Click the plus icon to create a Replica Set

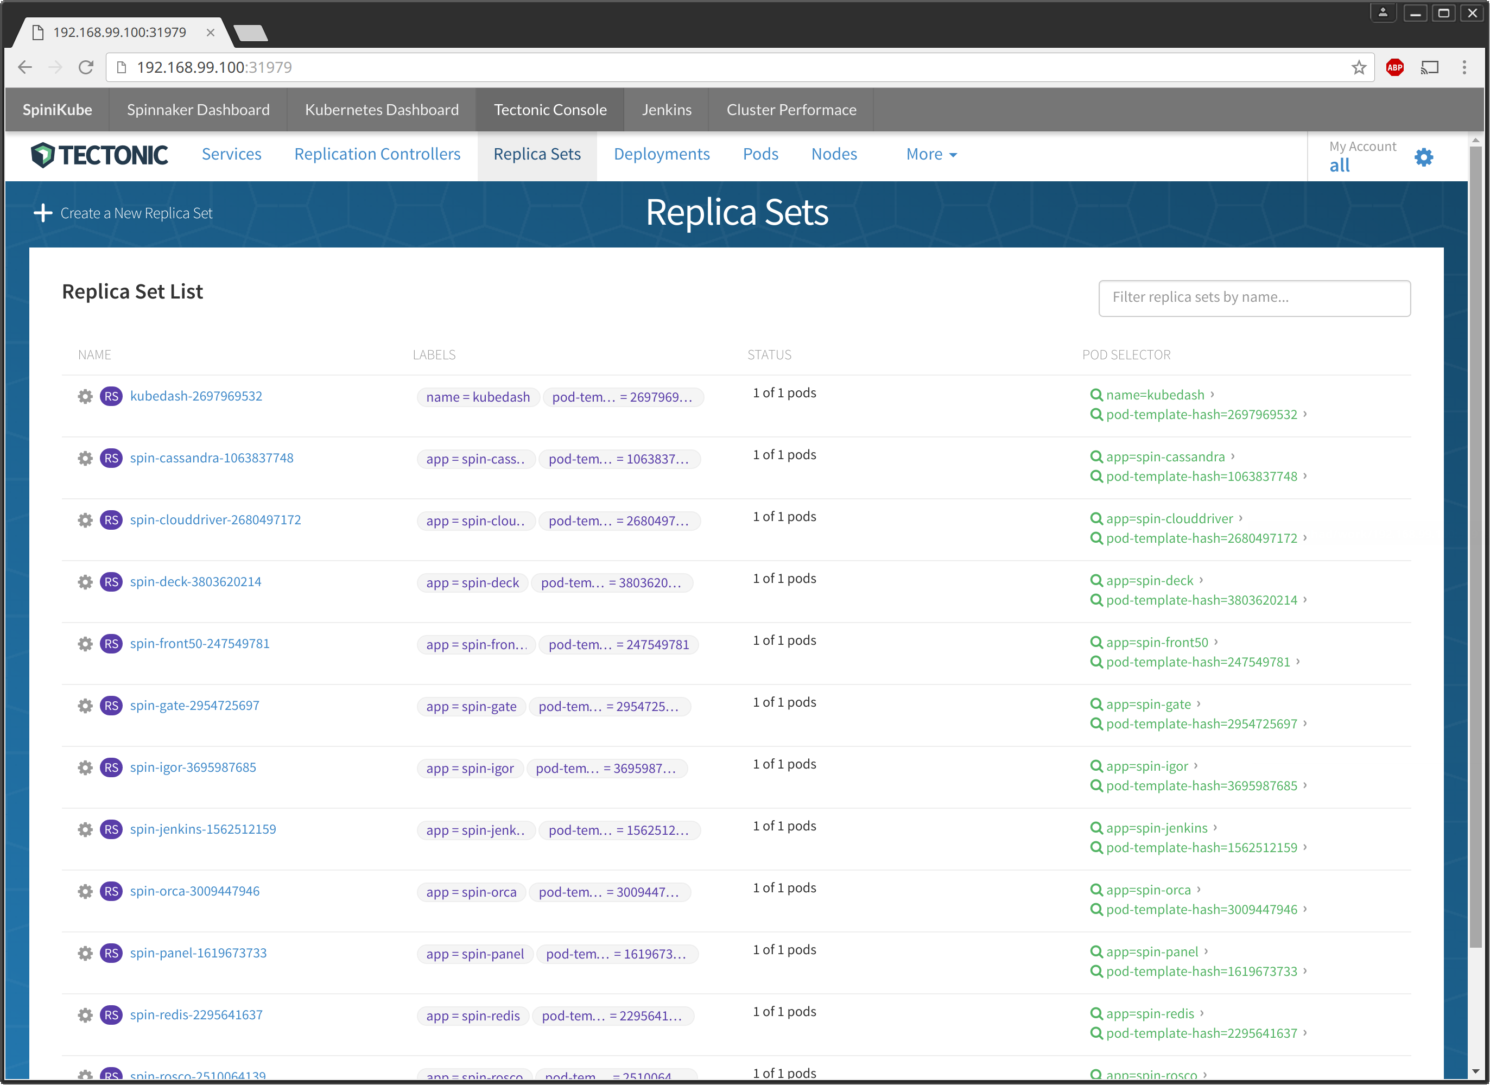coord(43,213)
